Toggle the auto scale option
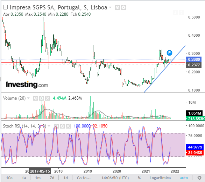Viewport: 205px width, 182px height. coord(184,178)
